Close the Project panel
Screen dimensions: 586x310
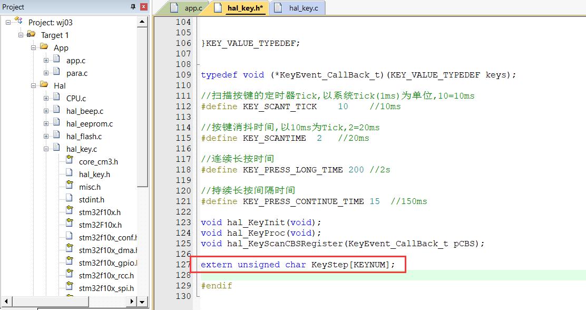143,7
